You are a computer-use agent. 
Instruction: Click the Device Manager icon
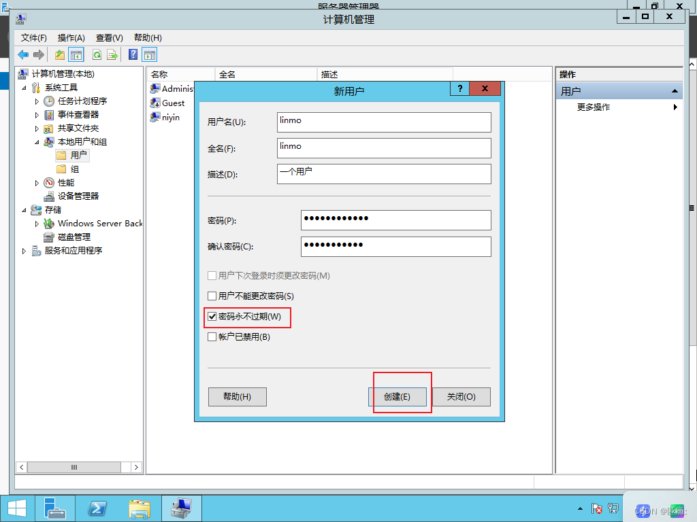click(49, 196)
